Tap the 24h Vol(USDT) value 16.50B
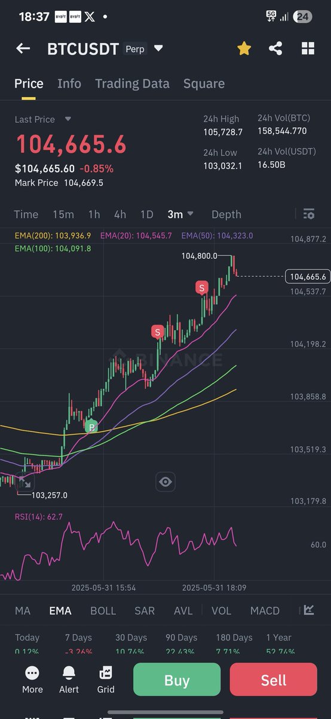The image size is (331, 719). (272, 164)
